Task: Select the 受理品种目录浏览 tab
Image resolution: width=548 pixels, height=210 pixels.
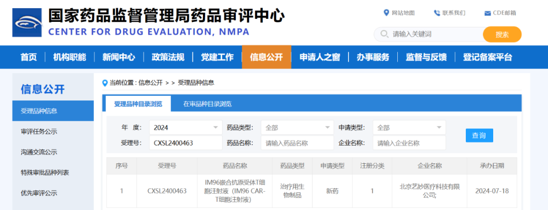Action: [138, 104]
